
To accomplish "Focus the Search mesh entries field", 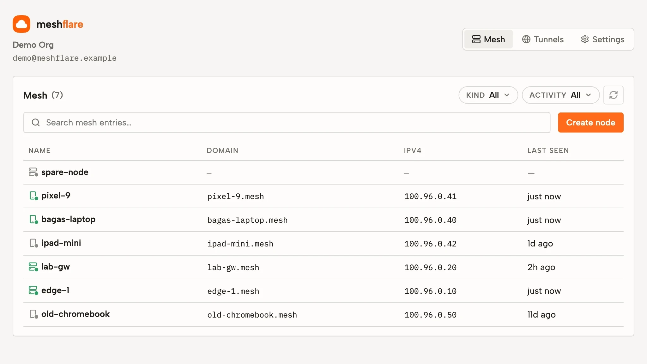I will [x=287, y=123].
